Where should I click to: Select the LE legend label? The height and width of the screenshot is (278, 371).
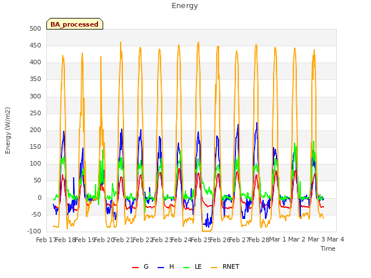[x=198, y=266]
